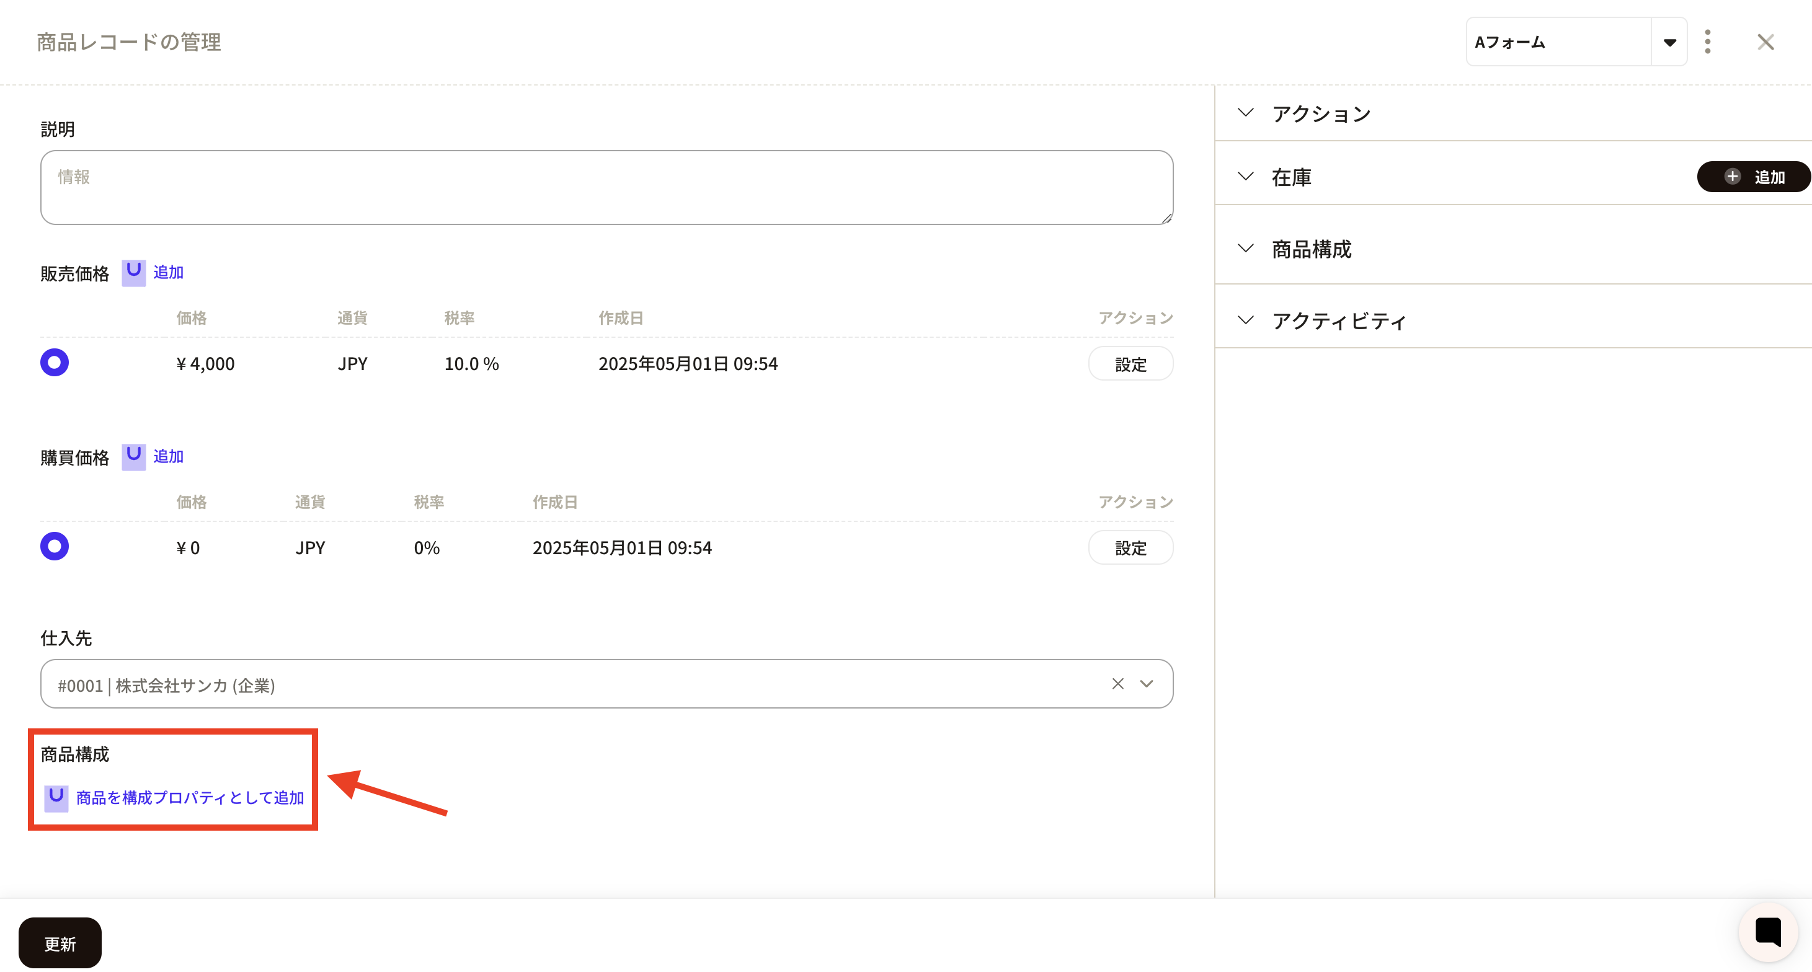Viewport: 1812px width, 972px height.
Task: Expand the 仕入先 supplier dropdown arrow
Action: tap(1147, 684)
